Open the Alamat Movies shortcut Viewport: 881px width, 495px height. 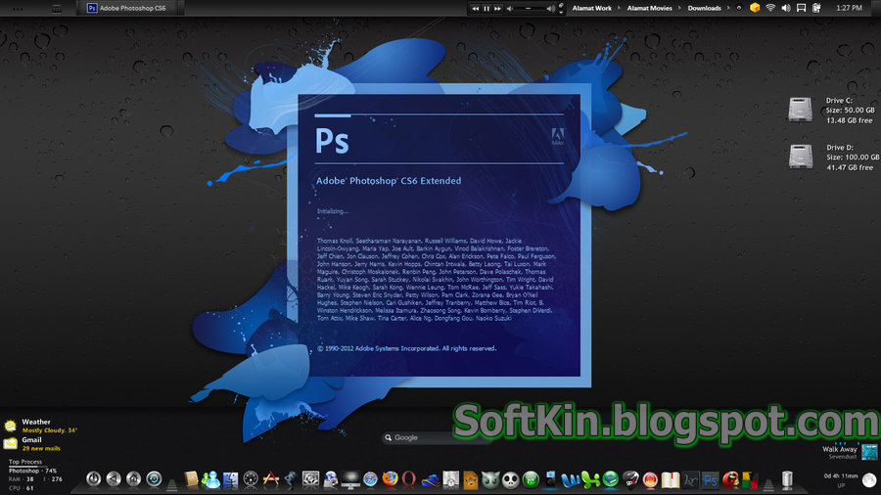coord(650,8)
